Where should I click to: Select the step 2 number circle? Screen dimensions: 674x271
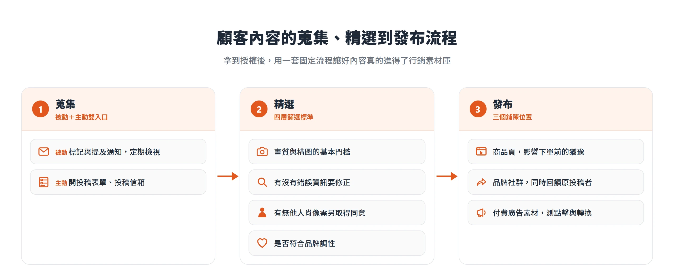(259, 109)
